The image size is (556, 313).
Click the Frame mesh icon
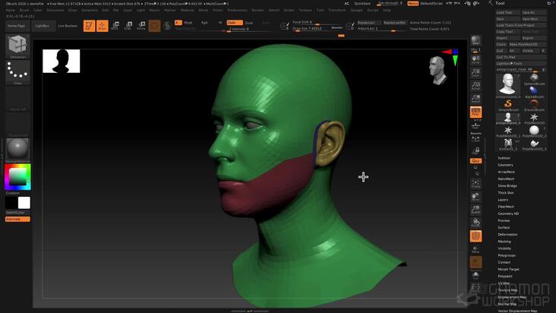click(x=475, y=184)
